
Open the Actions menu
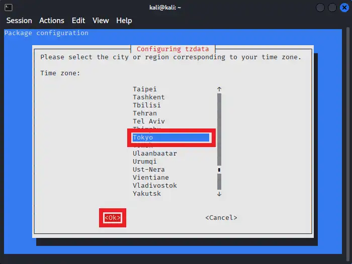tap(52, 21)
